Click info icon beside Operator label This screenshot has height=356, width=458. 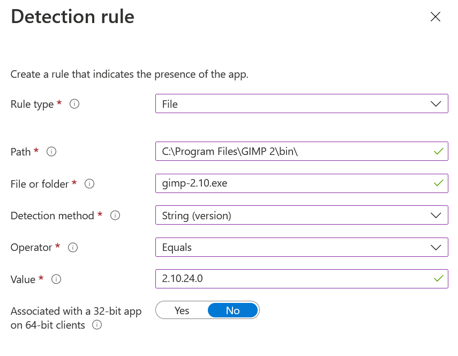[73, 247]
